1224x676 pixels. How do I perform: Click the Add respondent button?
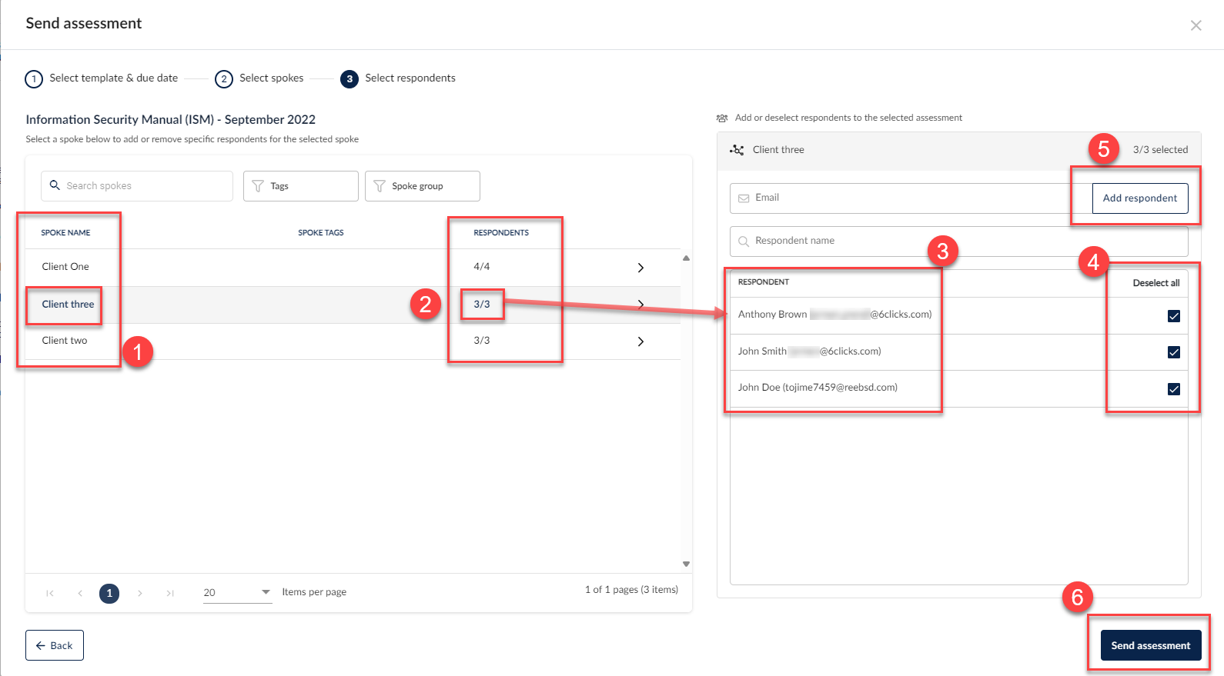point(1139,198)
